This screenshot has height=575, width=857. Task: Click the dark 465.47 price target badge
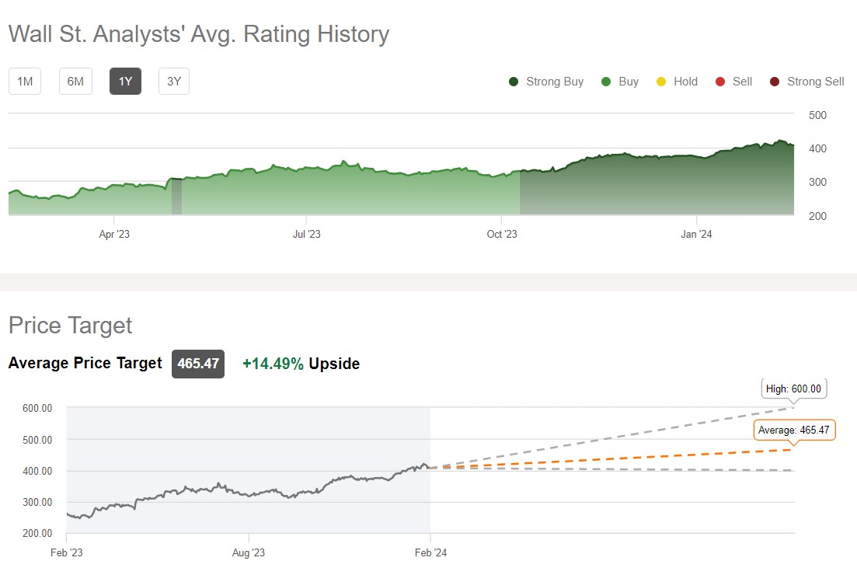point(198,364)
